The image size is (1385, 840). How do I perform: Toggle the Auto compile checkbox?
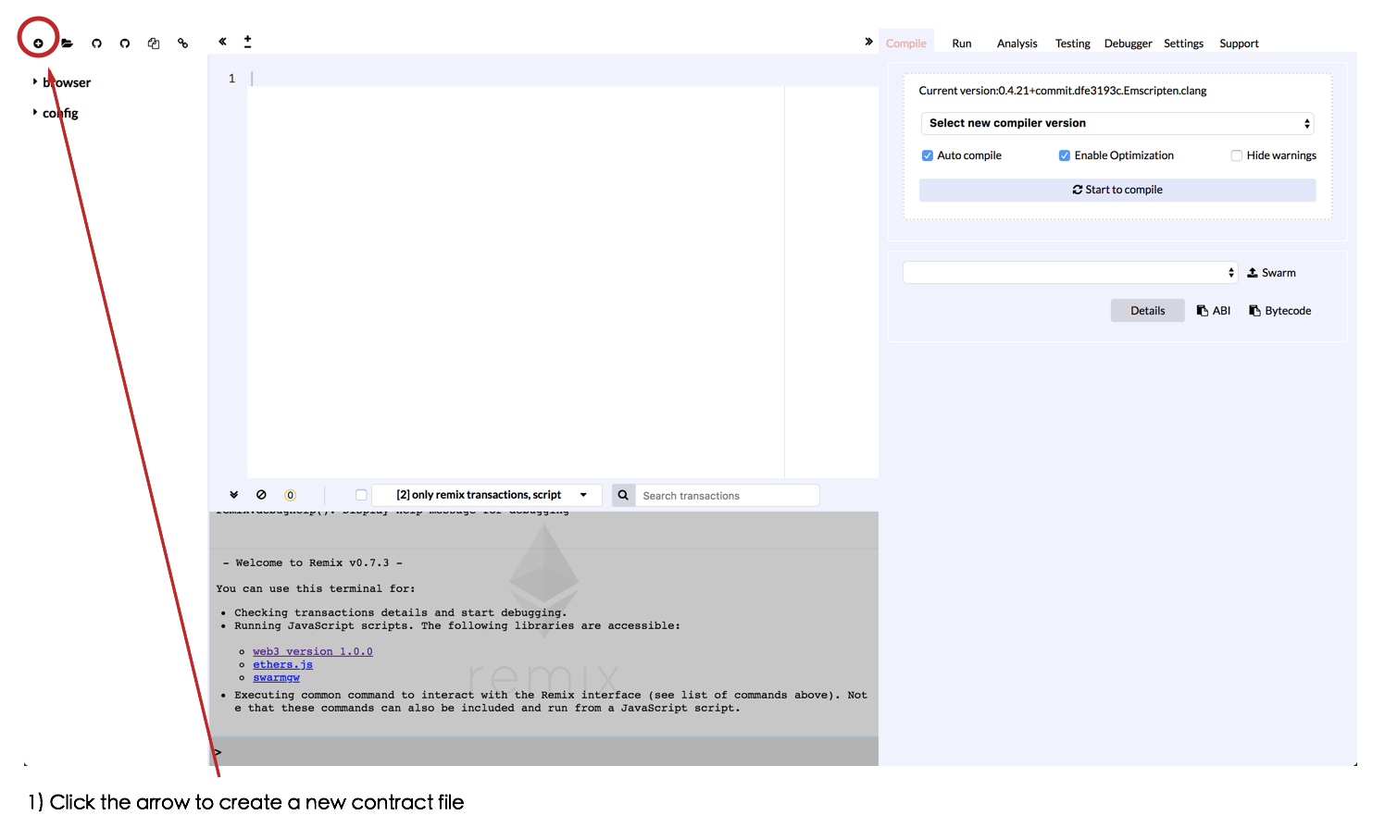[x=927, y=155]
